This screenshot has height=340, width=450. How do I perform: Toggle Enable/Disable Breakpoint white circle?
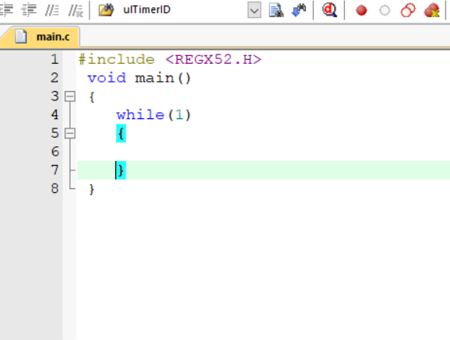click(385, 11)
